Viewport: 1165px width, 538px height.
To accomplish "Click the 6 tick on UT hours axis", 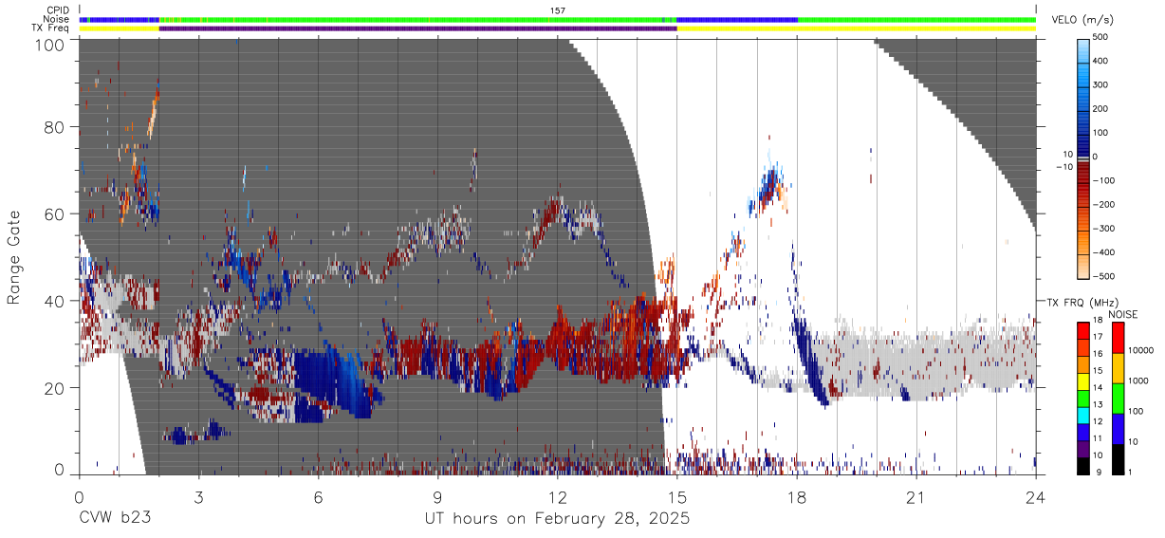I will tap(318, 496).
